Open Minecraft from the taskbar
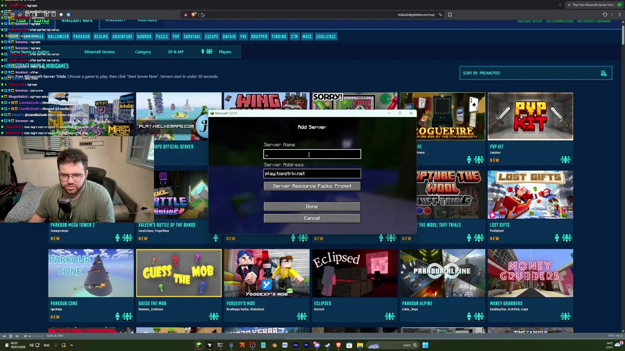 click(199, 345)
